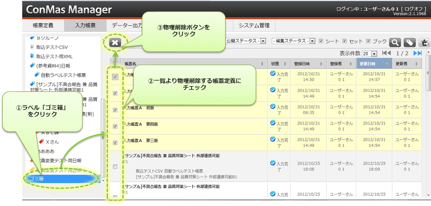Select the 取込テスト用XML label
The image size is (431, 206).
[54, 57]
